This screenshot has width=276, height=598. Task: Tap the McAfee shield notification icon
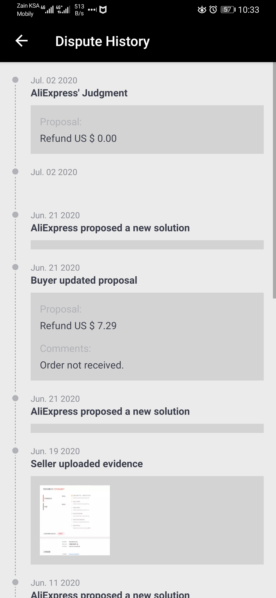pyautogui.click(x=103, y=10)
